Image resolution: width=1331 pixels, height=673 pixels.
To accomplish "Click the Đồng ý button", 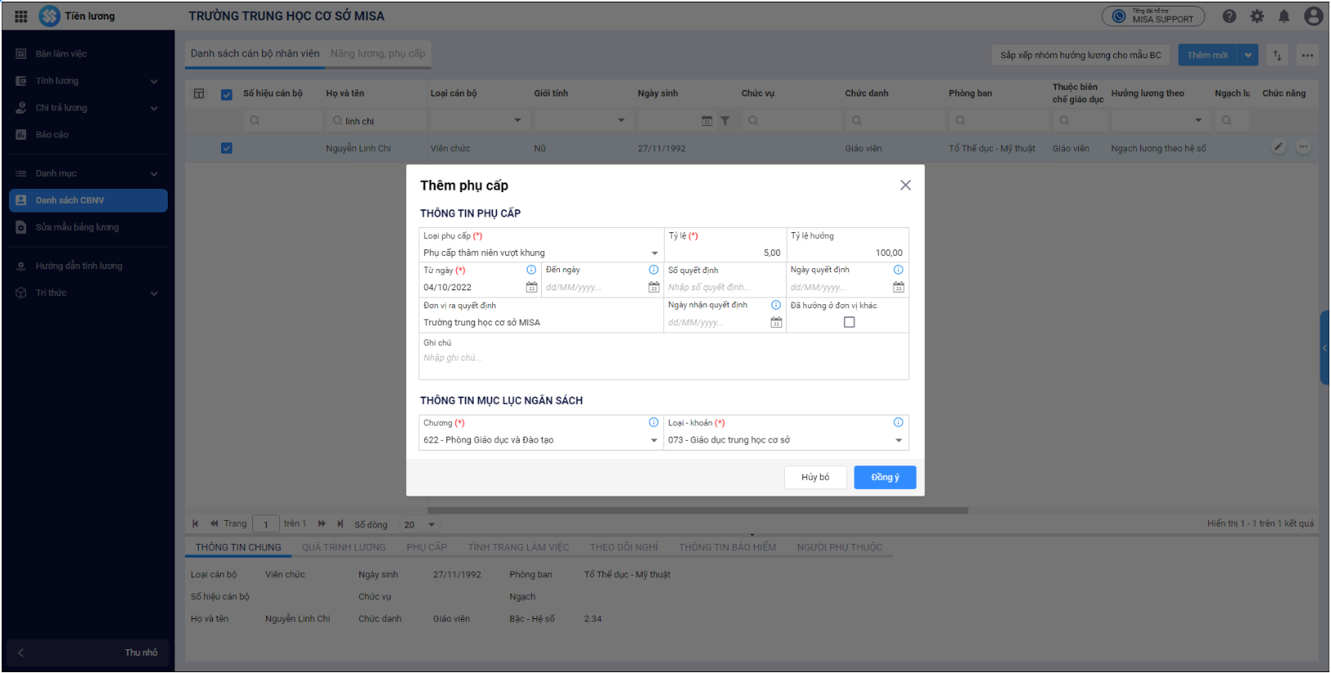I will click(884, 478).
